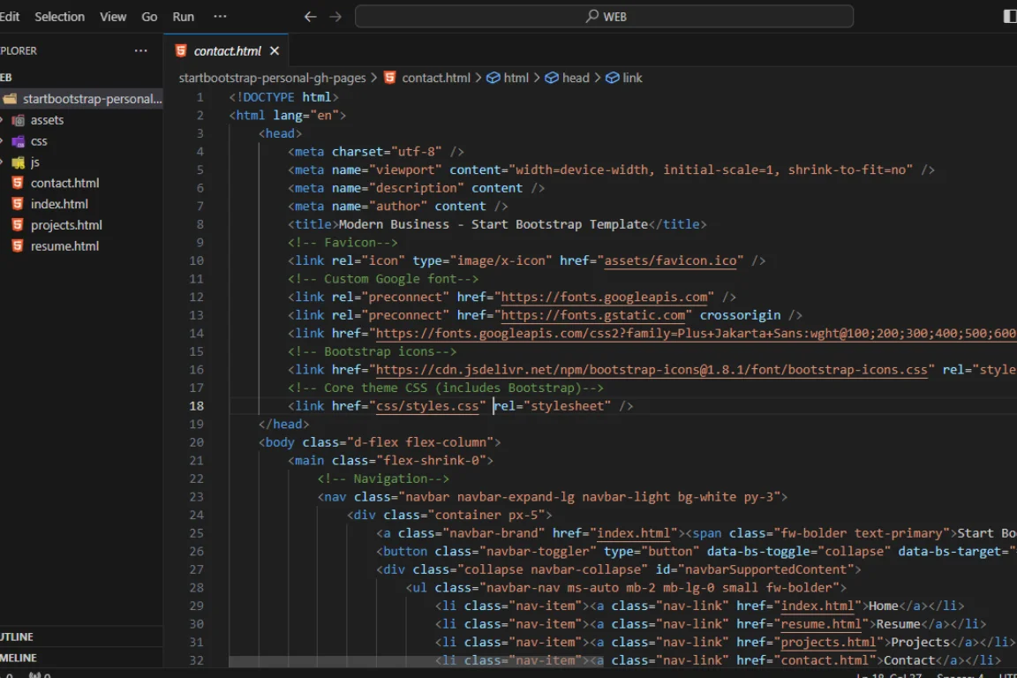Expand the Outline section in sidebar
1017x678 pixels.
click(x=18, y=637)
